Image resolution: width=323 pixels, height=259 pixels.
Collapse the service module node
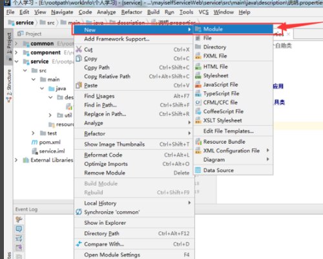point(16,62)
